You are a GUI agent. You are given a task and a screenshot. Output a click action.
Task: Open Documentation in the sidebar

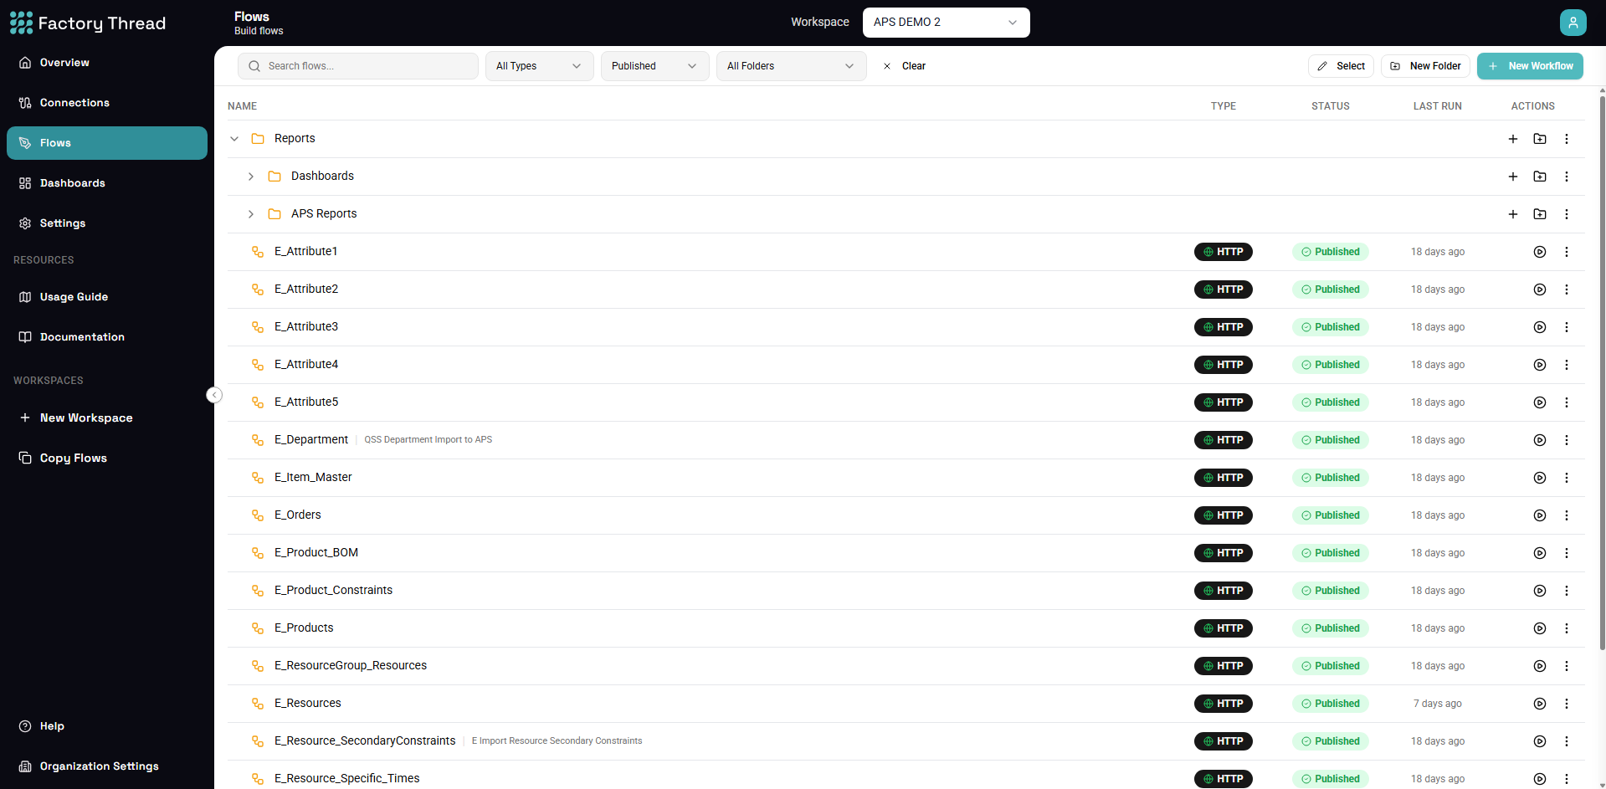pos(107,337)
